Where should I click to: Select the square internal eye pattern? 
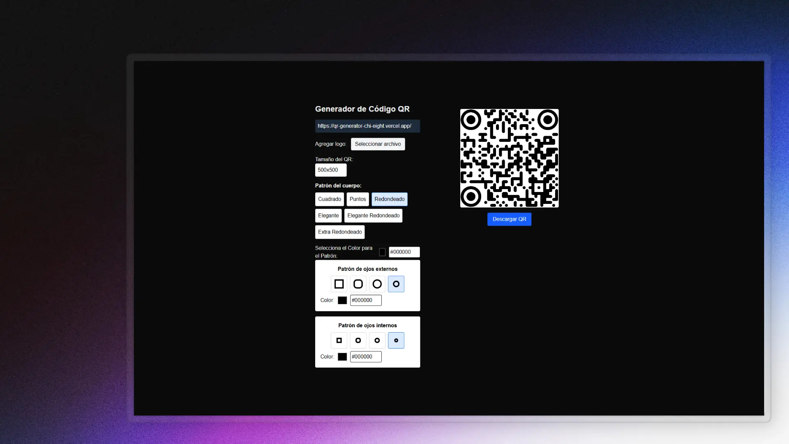pyautogui.click(x=339, y=340)
